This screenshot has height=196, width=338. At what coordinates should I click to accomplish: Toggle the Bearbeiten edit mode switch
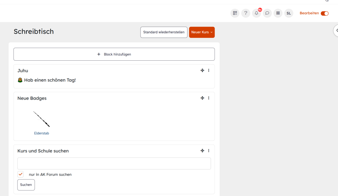324,13
